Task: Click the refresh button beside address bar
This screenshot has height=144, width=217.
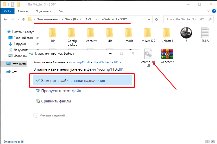Action: (156, 19)
